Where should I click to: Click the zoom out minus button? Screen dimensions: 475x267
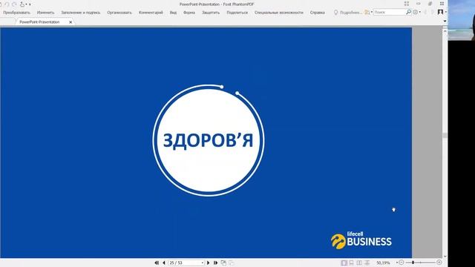pos(401,263)
